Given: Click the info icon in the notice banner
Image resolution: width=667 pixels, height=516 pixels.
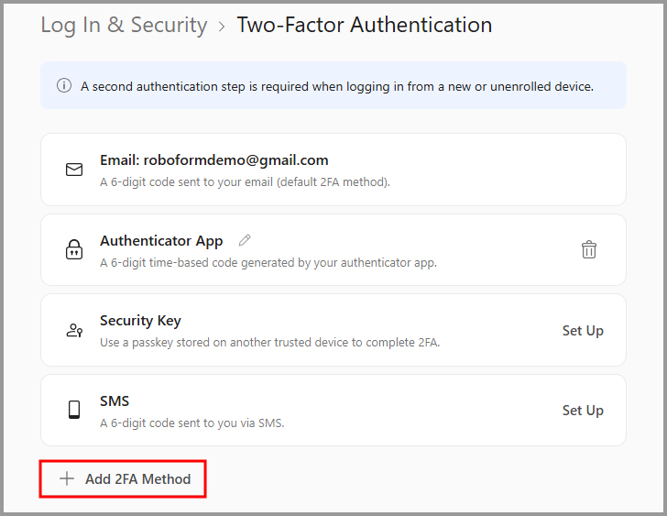Looking at the screenshot, I should [64, 85].
